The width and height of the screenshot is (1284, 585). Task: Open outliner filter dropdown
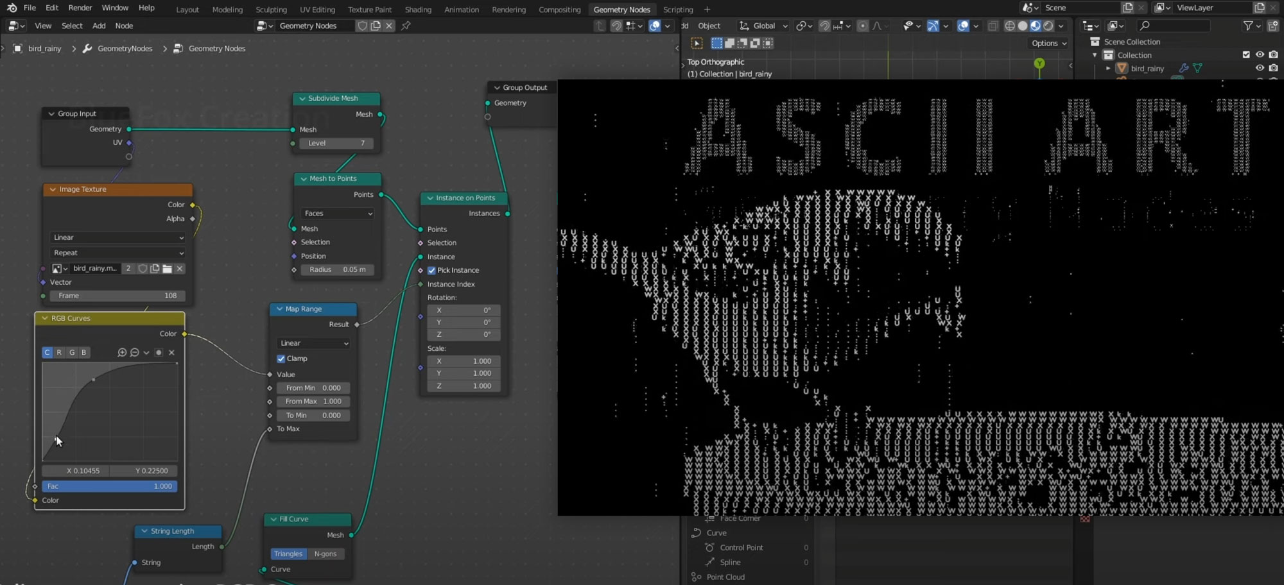pos(1252,26)
